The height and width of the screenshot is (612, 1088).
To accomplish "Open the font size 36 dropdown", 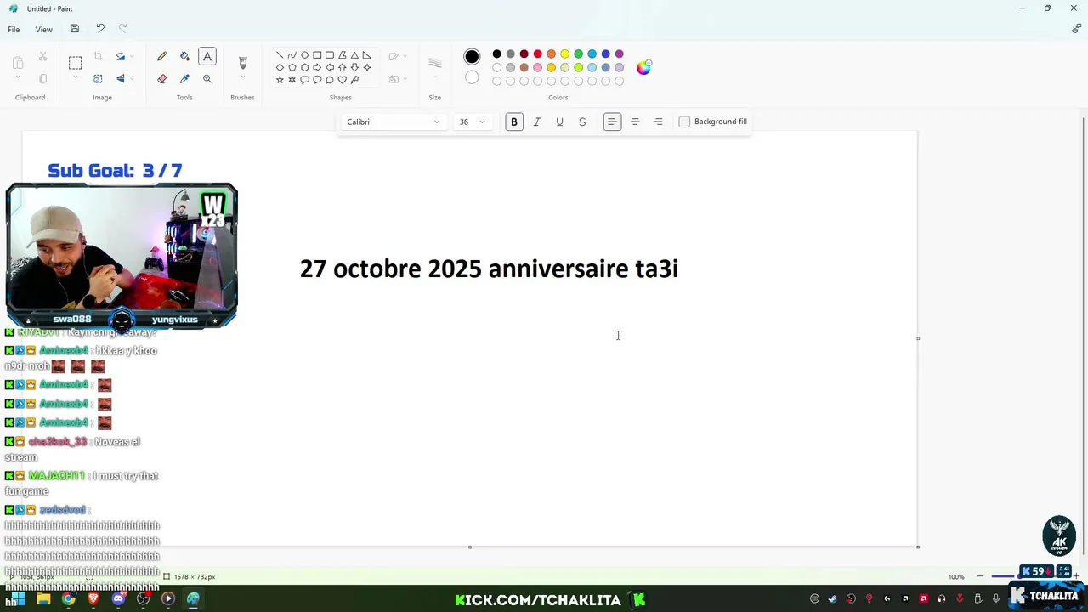I will click(472, 122).
